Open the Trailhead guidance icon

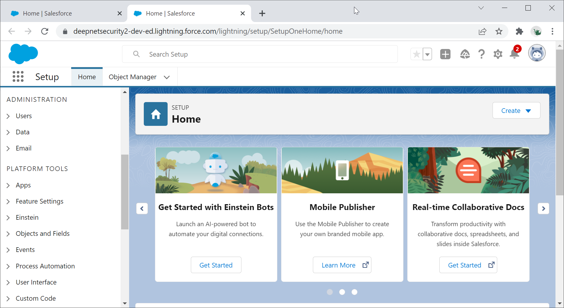pyautogui.click(x=465, y=54)
